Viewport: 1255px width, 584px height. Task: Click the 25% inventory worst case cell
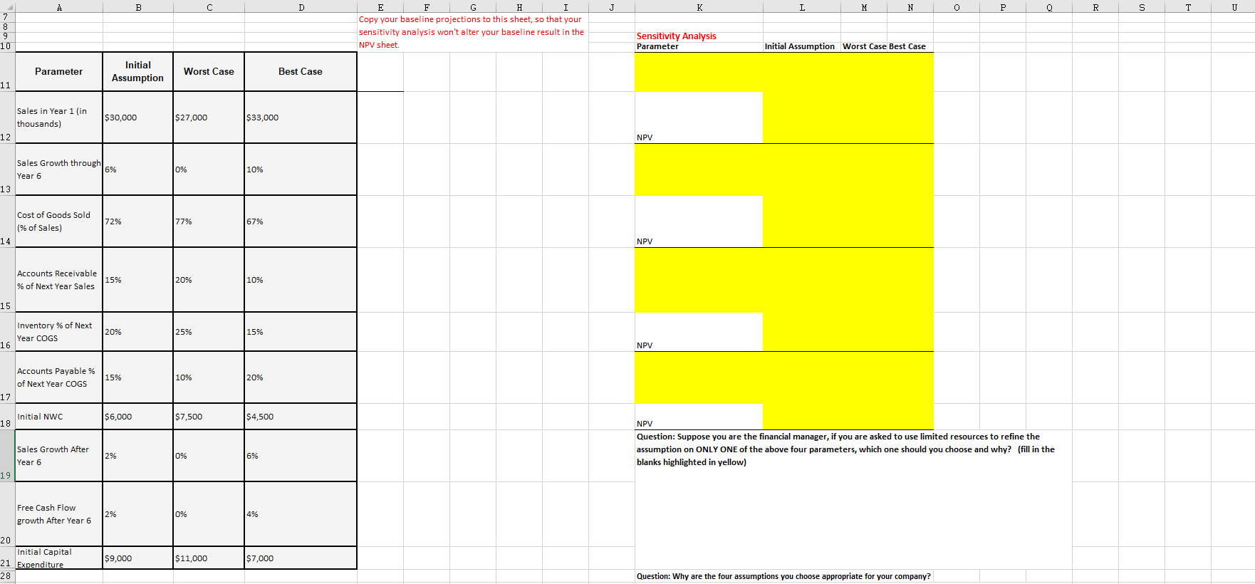coord(209,332)
